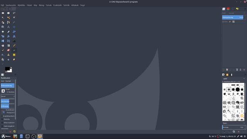This screenshot has height=139, width=247.
Task: Select the Zoom magnifier tool
Action: click(x=3, y=27)
